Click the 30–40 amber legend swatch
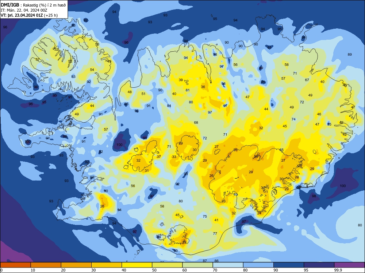Screen dimensions: 365x273 click(x=107, y=265)
